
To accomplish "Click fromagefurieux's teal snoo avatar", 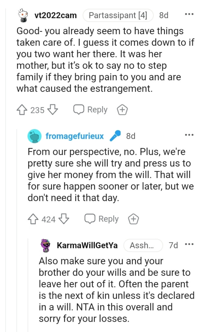I will 33,136.
